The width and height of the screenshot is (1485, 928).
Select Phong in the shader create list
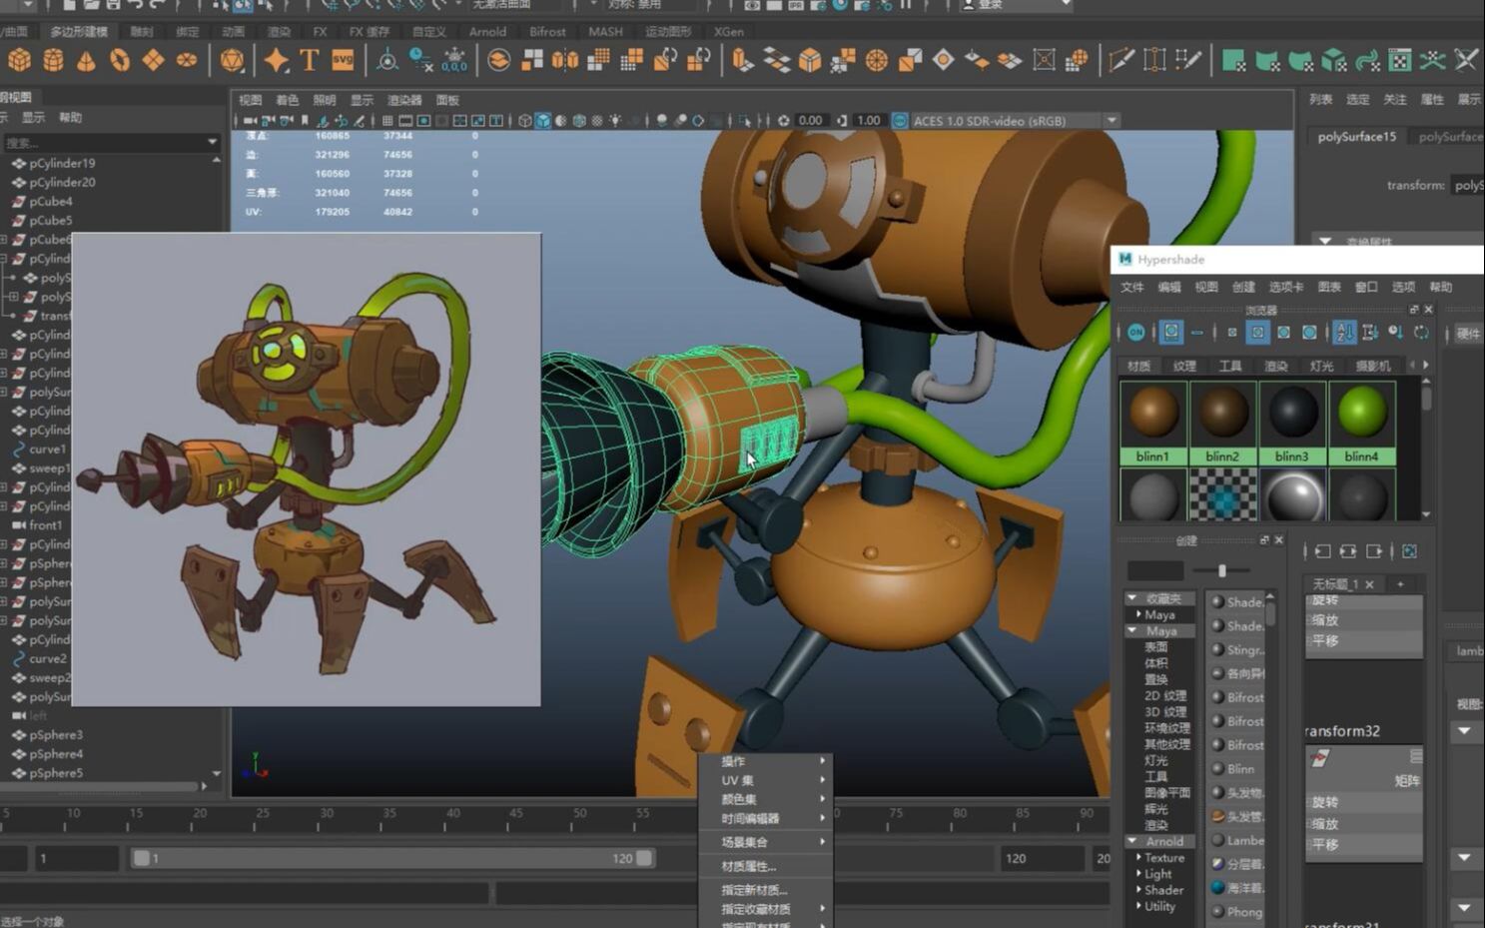(x=1243, y=911)
